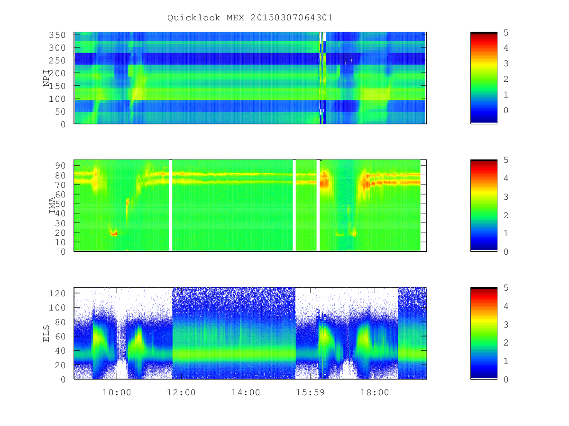Click the 120 tick on ELS axis
The image size is (569, 426).
(58, 293)
